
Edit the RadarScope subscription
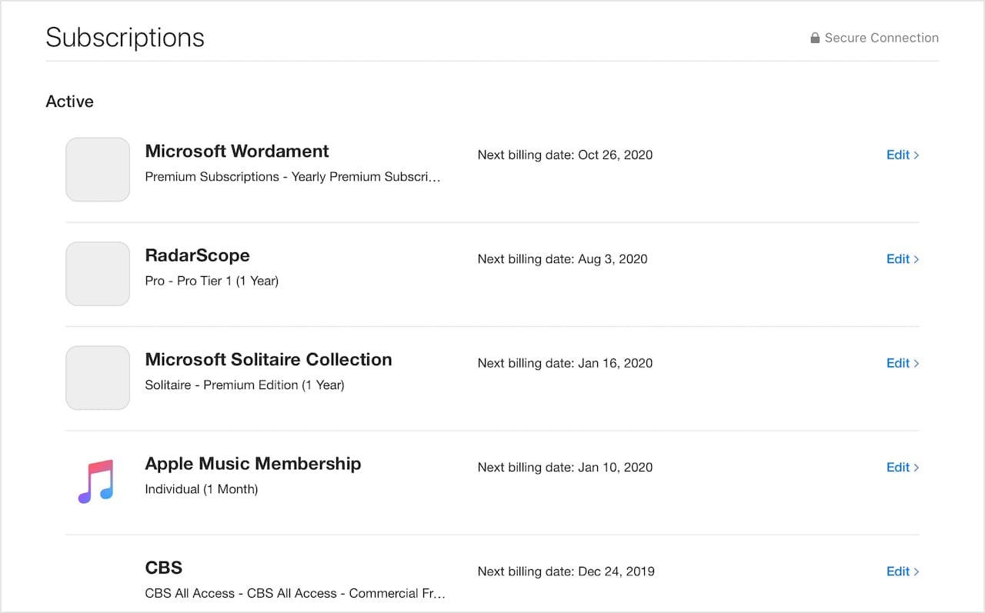(x=902, y=259)
